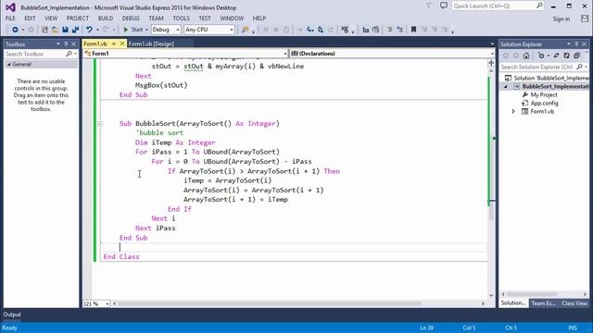The width and height of the screenshot is (593, 333).
Task: Start debugging with the green Start button
Action: click(x=133, y=30)
